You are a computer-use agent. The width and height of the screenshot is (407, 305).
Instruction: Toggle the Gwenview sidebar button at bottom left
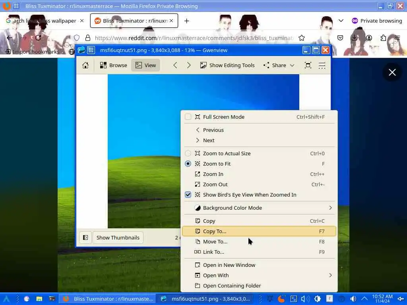tap(85, 237)
